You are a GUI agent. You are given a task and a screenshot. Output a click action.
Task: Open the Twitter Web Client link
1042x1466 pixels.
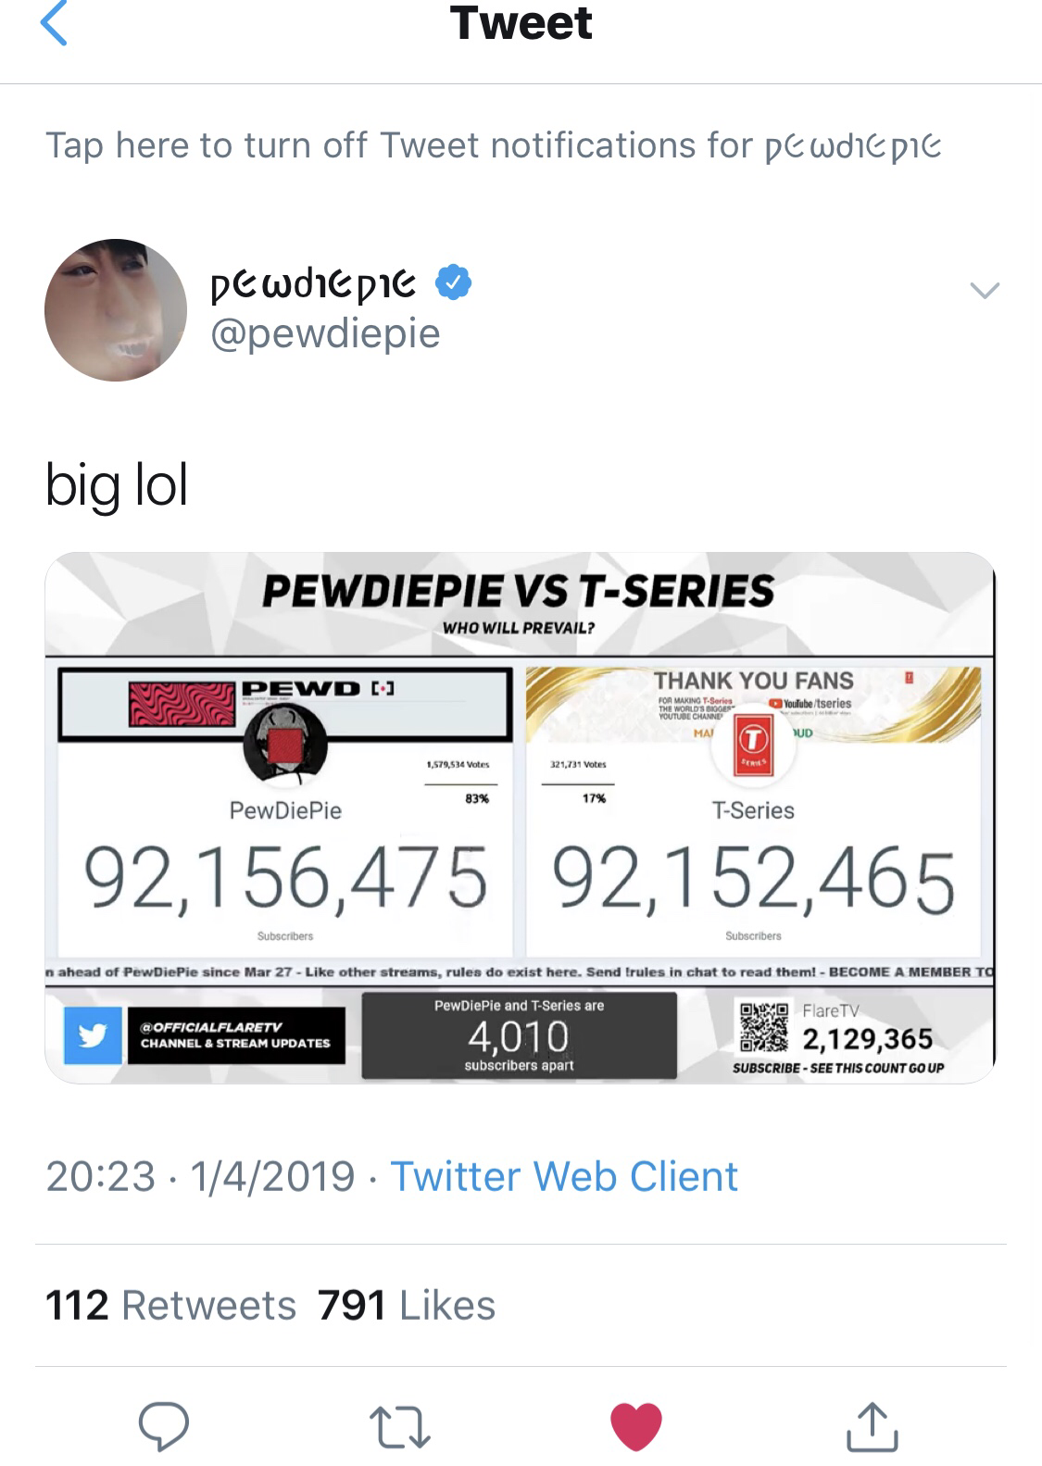pos(564,1176)
